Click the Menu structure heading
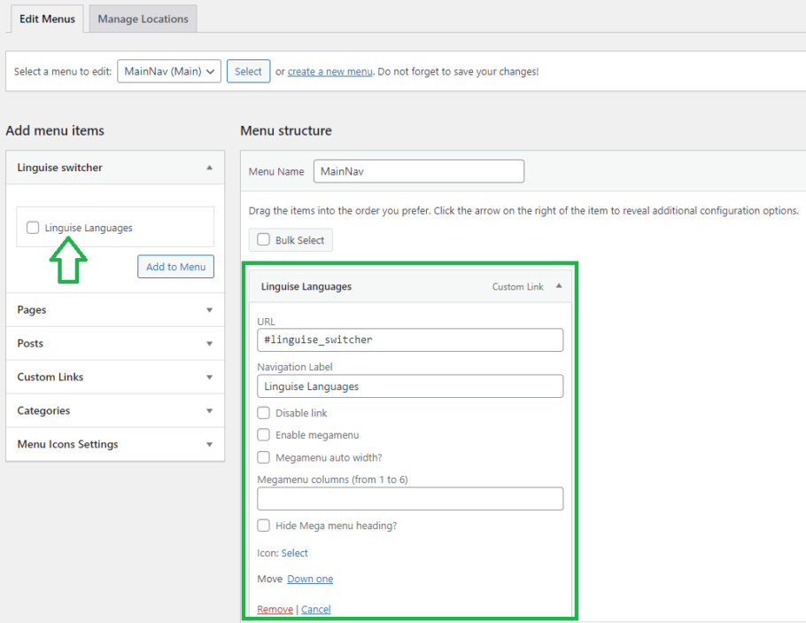Viewport: 806px width, 623px height. (286, 130)
